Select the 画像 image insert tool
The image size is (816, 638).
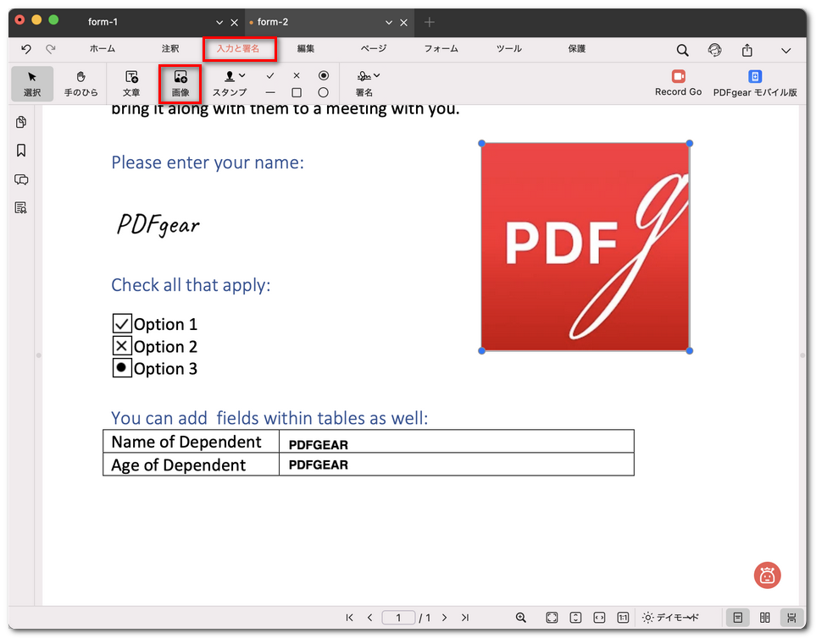tap(180, 83)
